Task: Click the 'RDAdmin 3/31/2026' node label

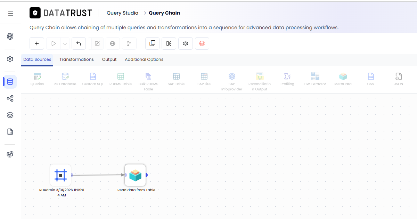Action: point(62,193)
